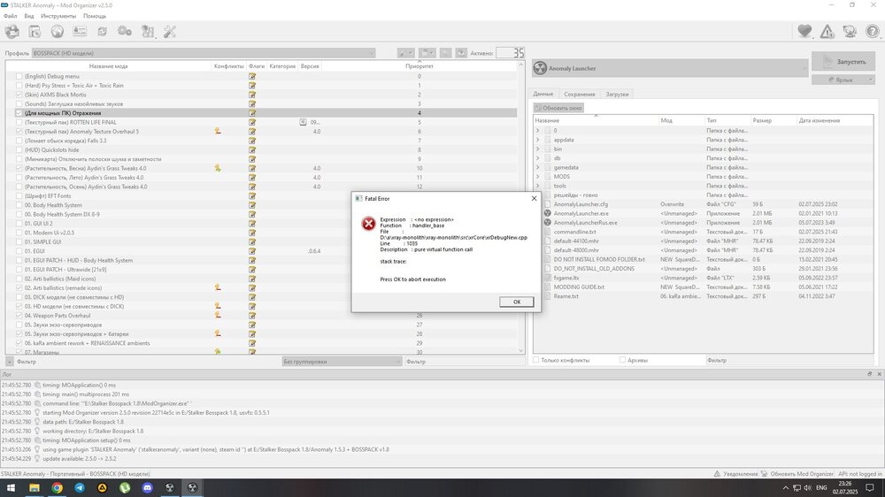Open the Nexus globe toolbar icon
Viewport: 885px width, 497px height.
click(x=58, y=32)
